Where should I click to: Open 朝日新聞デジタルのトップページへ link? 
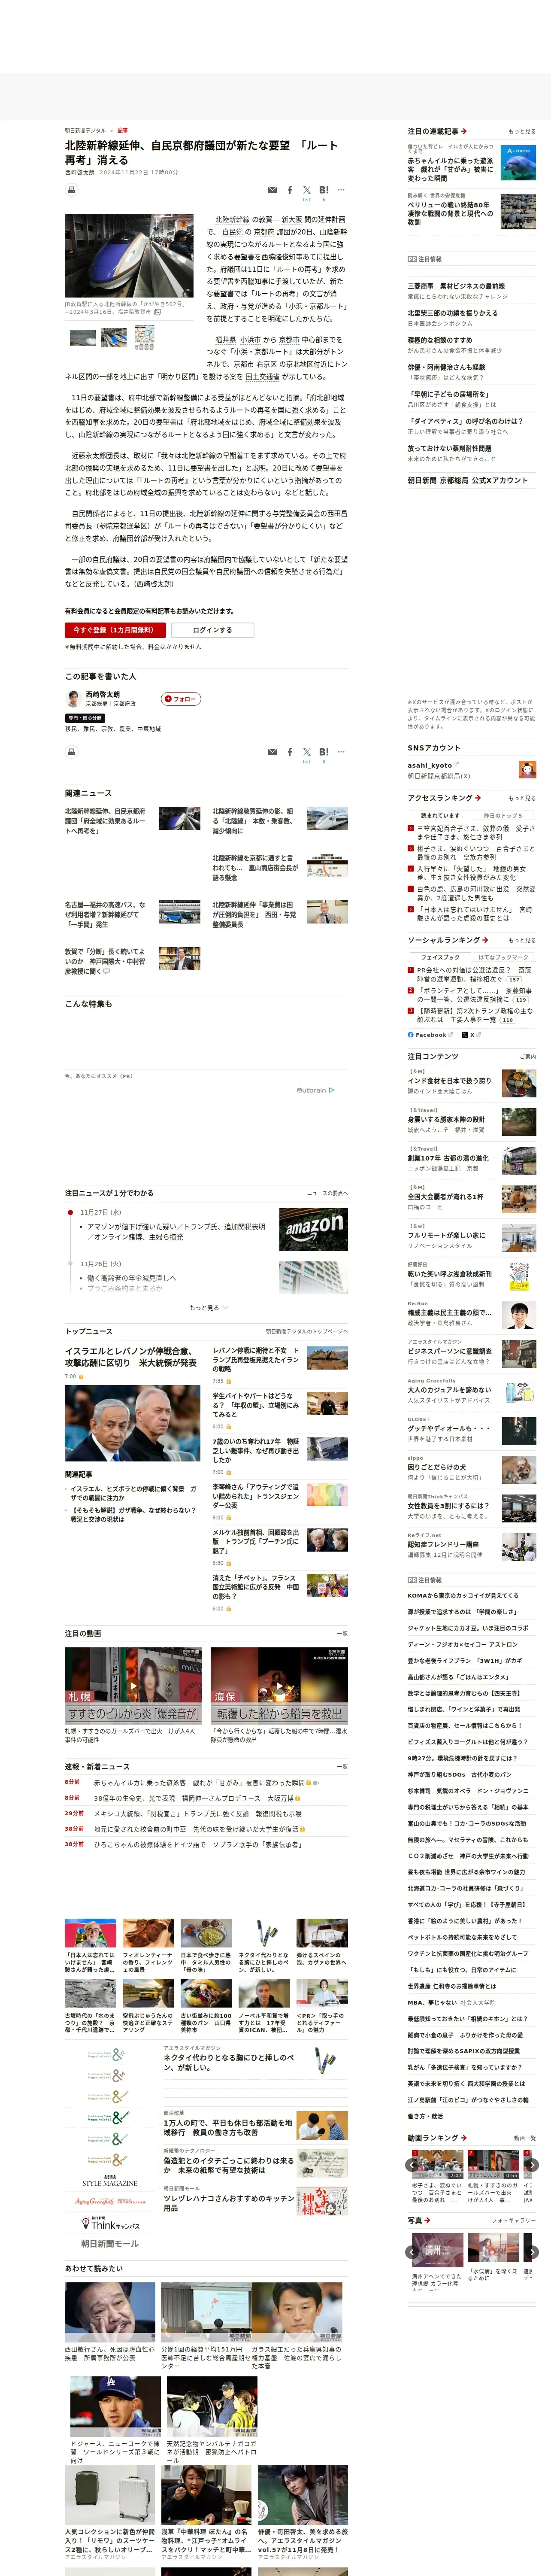tap(307, 1331)
